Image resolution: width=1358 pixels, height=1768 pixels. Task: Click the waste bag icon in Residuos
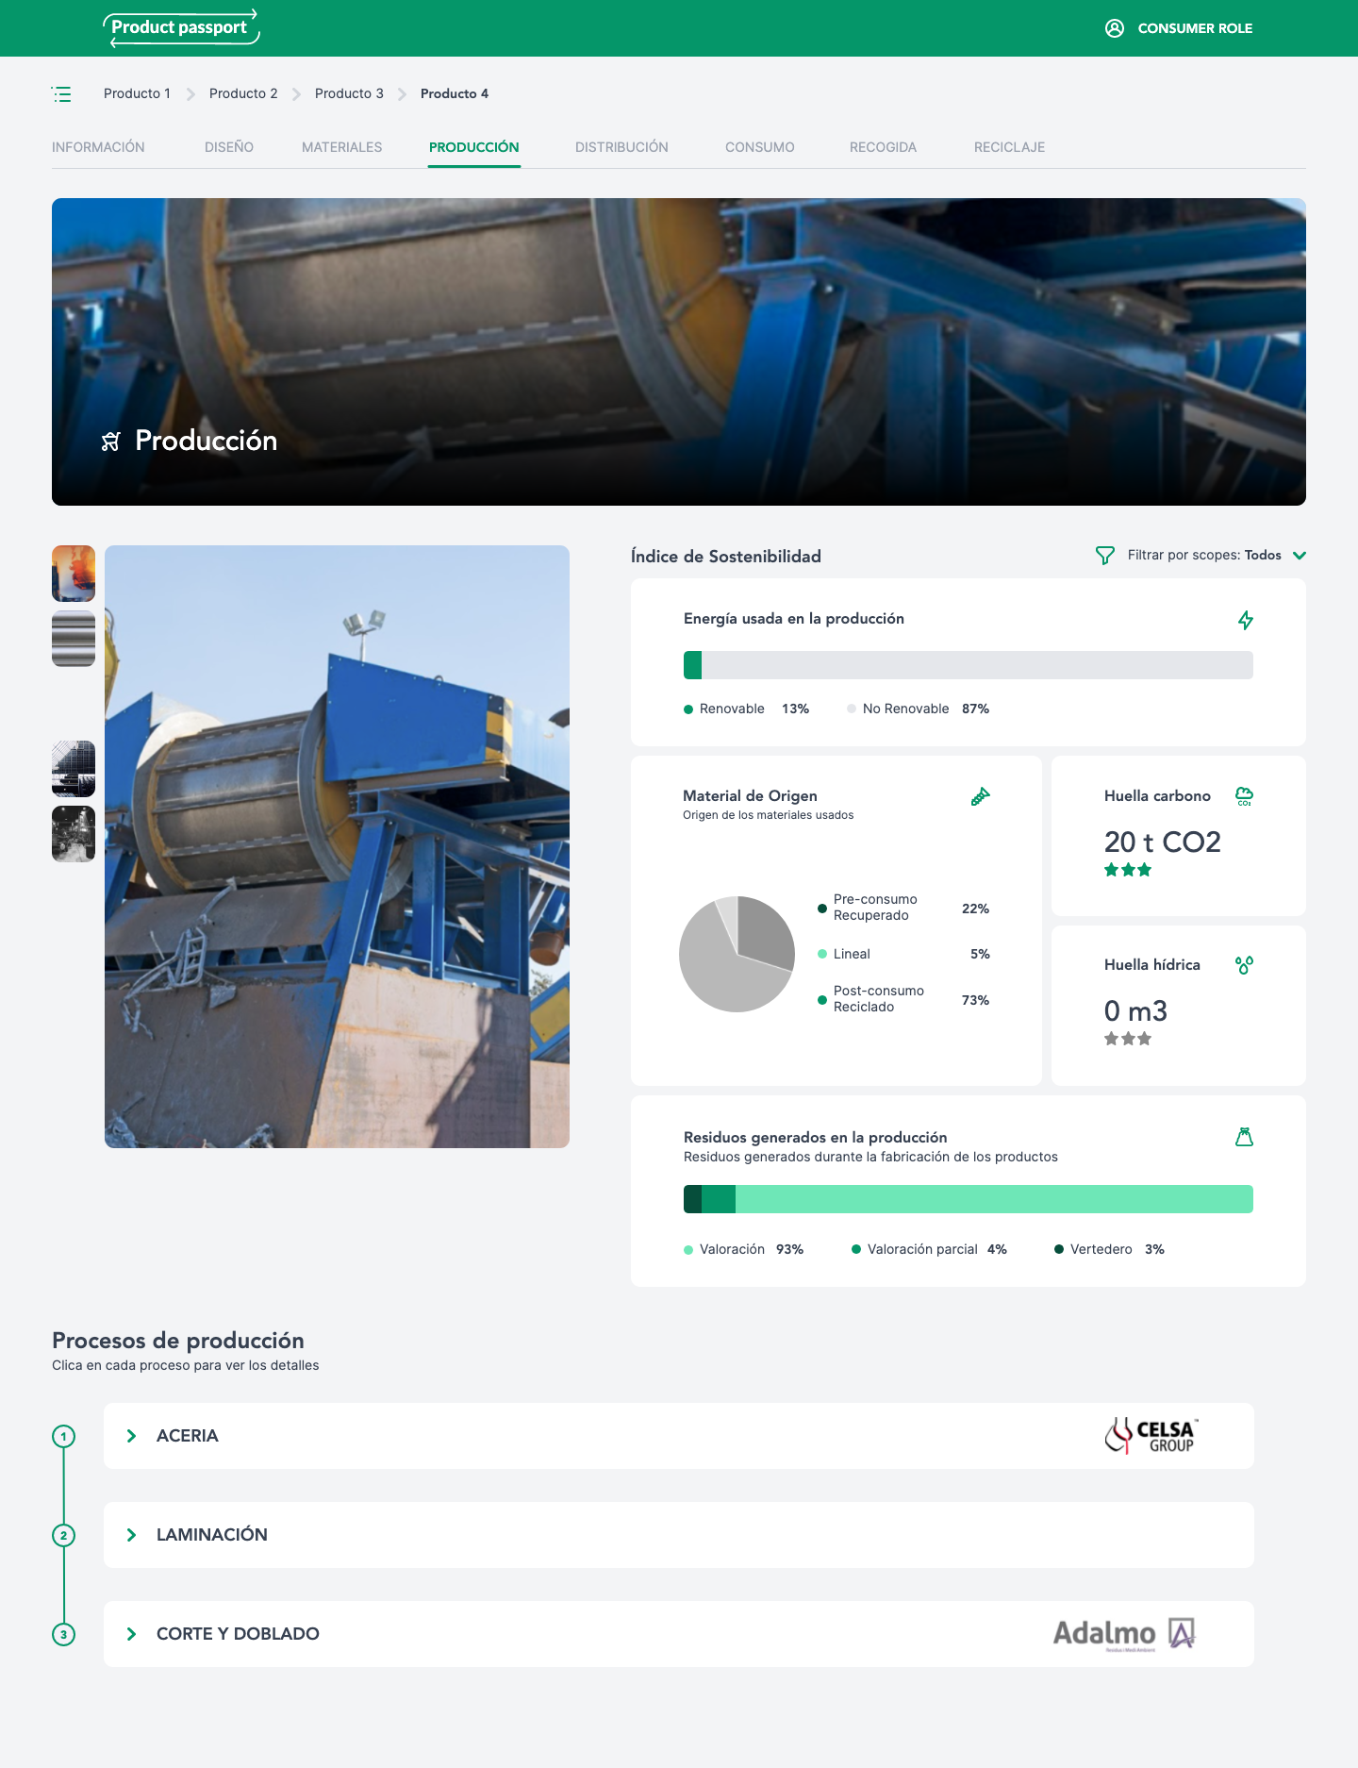(1245, 1137)
